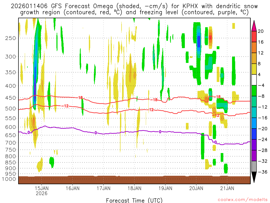Click the 18JAN date label
Screen dimensions: 270x203
click(x=134, y=188)
